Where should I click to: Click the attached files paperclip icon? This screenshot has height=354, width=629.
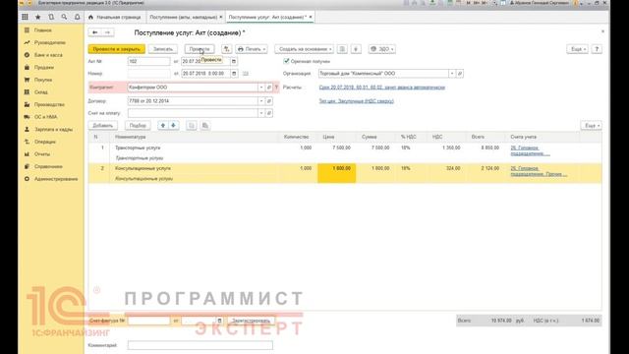tap(356, 49)
